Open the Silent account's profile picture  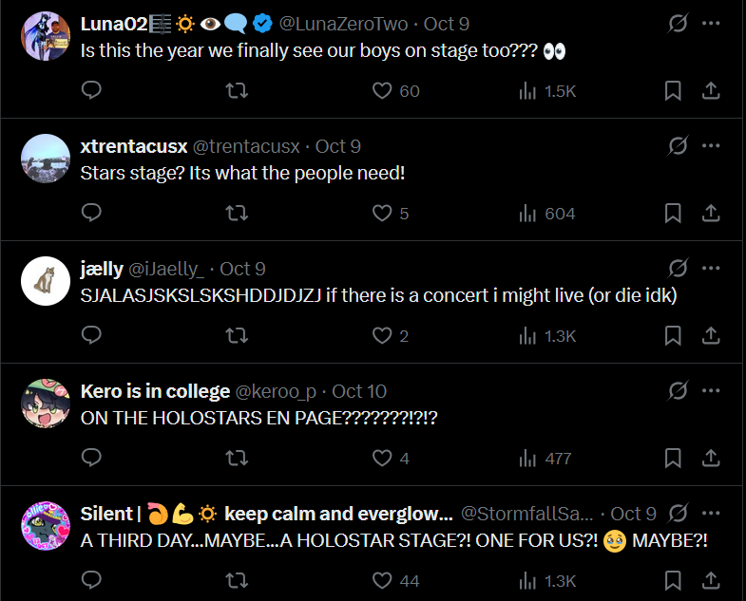[45, 526]
